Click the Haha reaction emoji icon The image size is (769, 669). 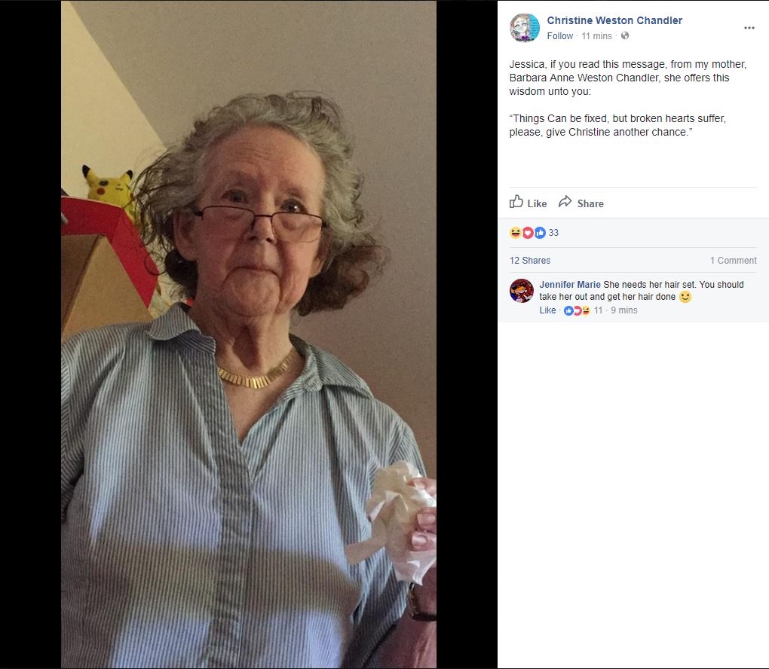[x=515, y=233]
